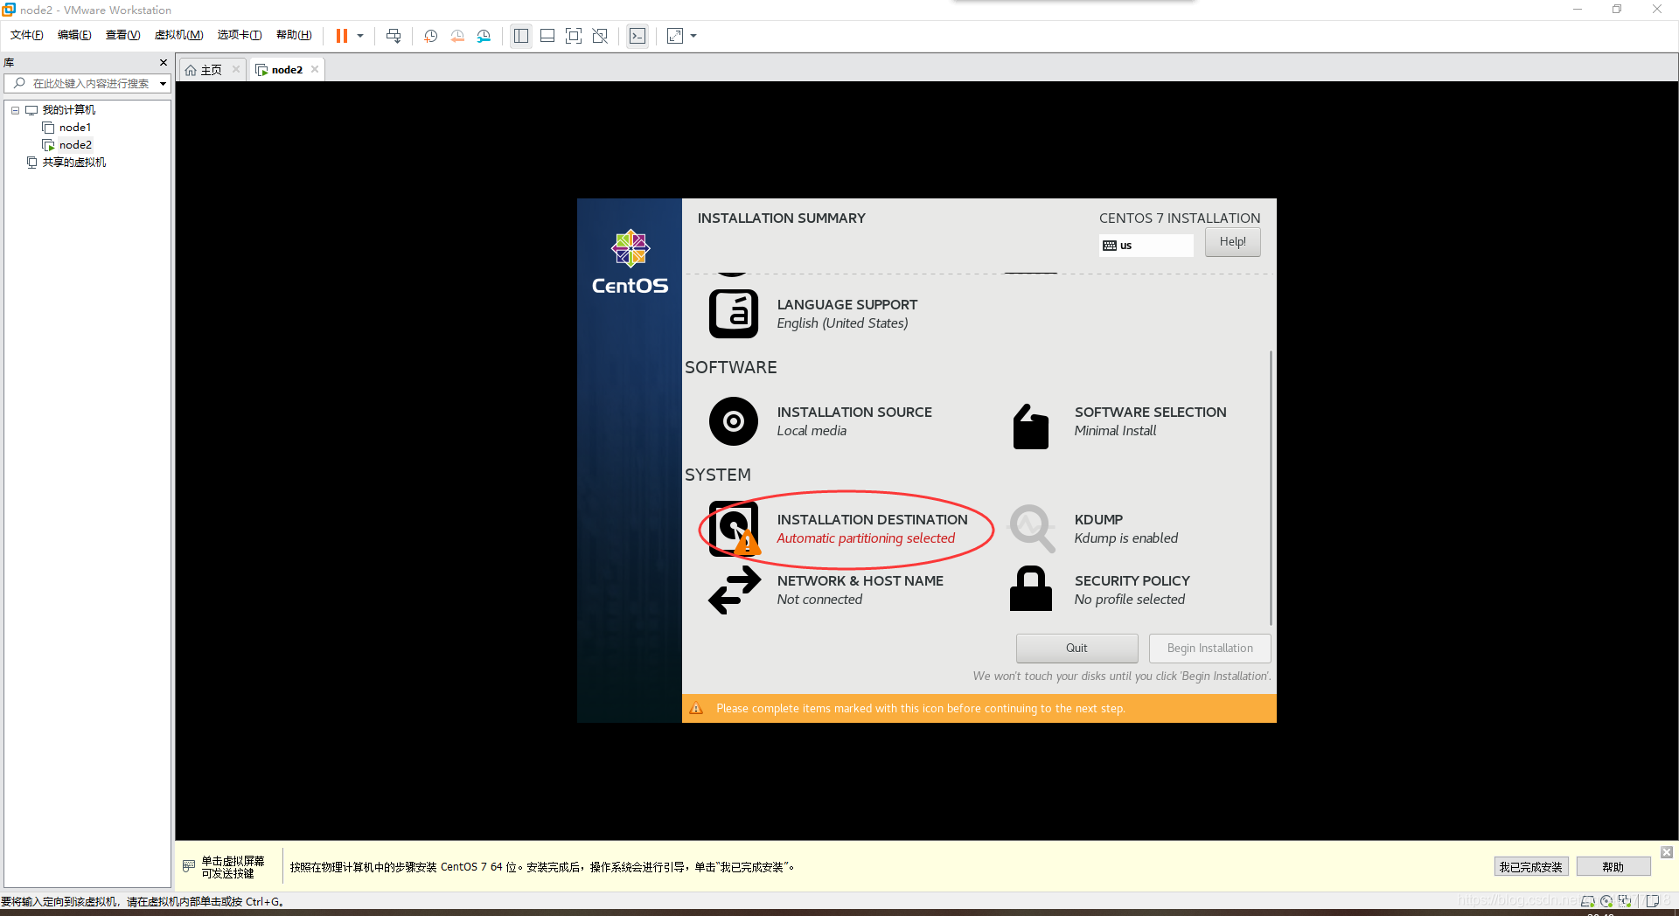Open the library search dropdown arrow
The image size is (1679, 916).
163,83
